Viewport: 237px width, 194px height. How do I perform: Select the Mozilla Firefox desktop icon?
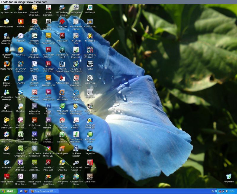pos(7,64)
